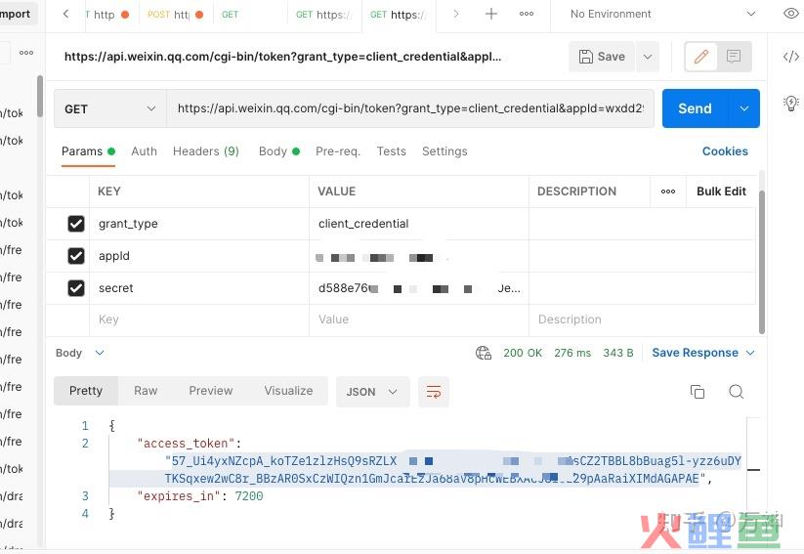
Task: Select the request Body tab
Action: click(279, 151)
